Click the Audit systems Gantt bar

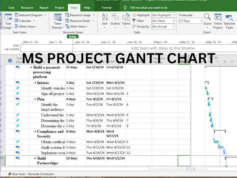(221, 147)
